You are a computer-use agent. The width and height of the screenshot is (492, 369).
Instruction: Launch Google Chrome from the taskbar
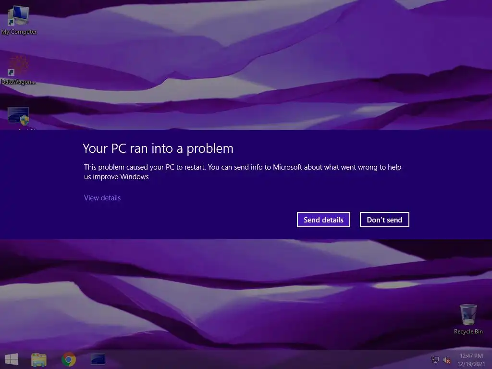(69, 359)
